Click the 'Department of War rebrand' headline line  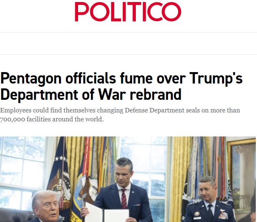(x=91, y=95)
